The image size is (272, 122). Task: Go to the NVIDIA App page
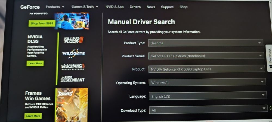tap(115, 7)
